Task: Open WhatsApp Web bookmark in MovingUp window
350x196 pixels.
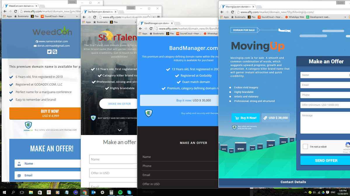Action: [x=294, y=17]
